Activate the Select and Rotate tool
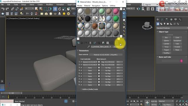 (60, 9)
